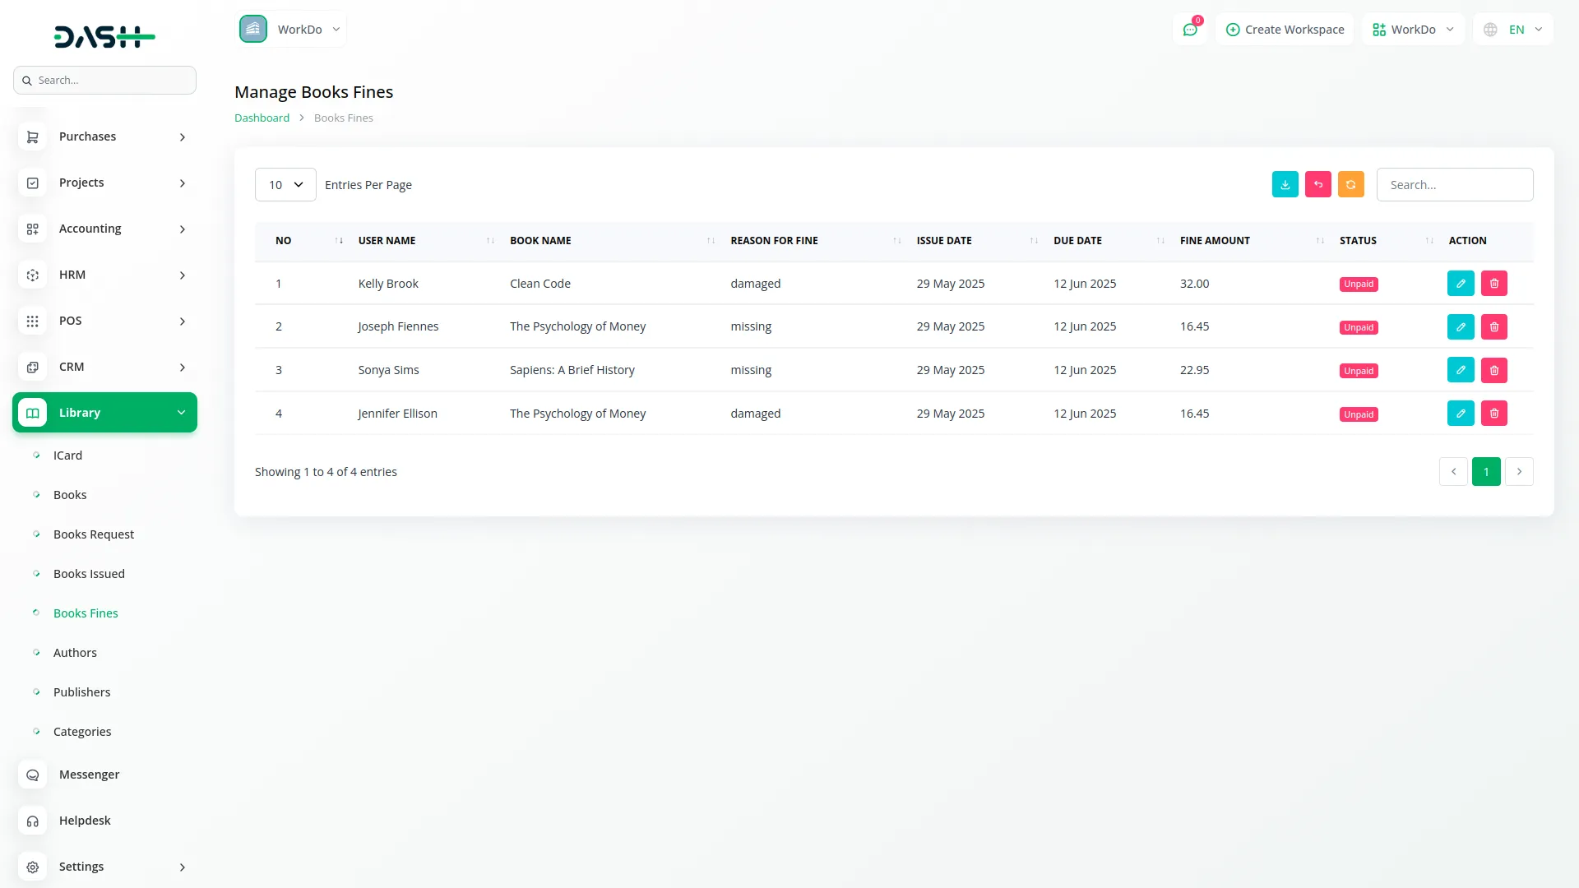The image size is (1579, 888).
Task: Toggle sort on the USER NAME column
Action: tap(490, 240)
